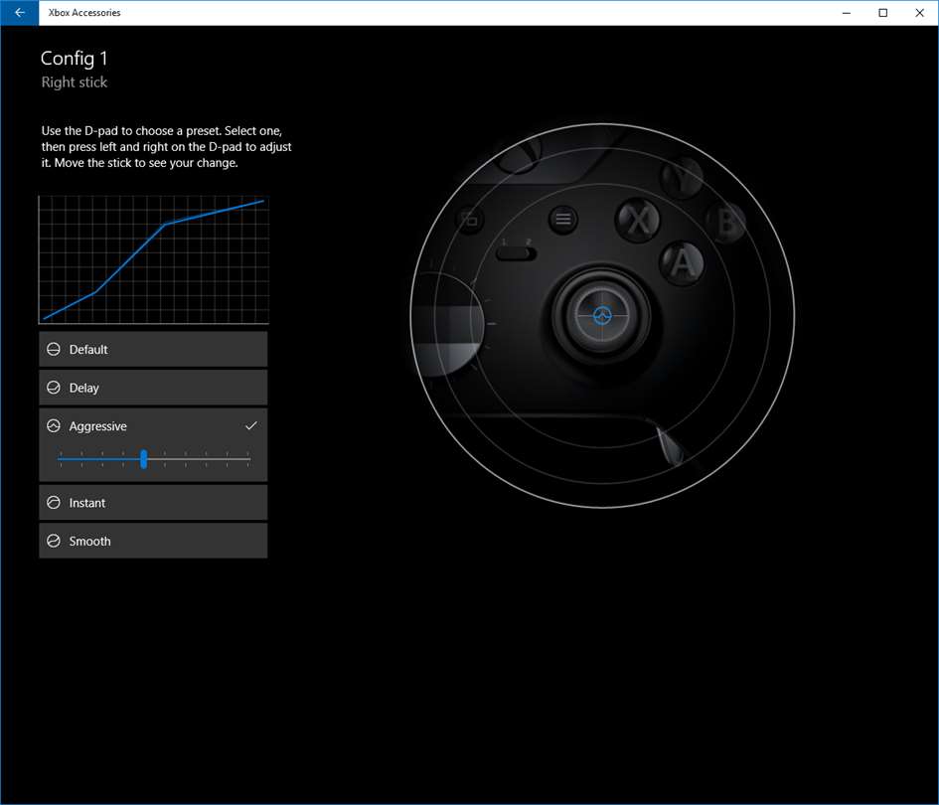Click the Aggressive checkmark indicator
Screen dimensions: 939x805
coord(251,426)
